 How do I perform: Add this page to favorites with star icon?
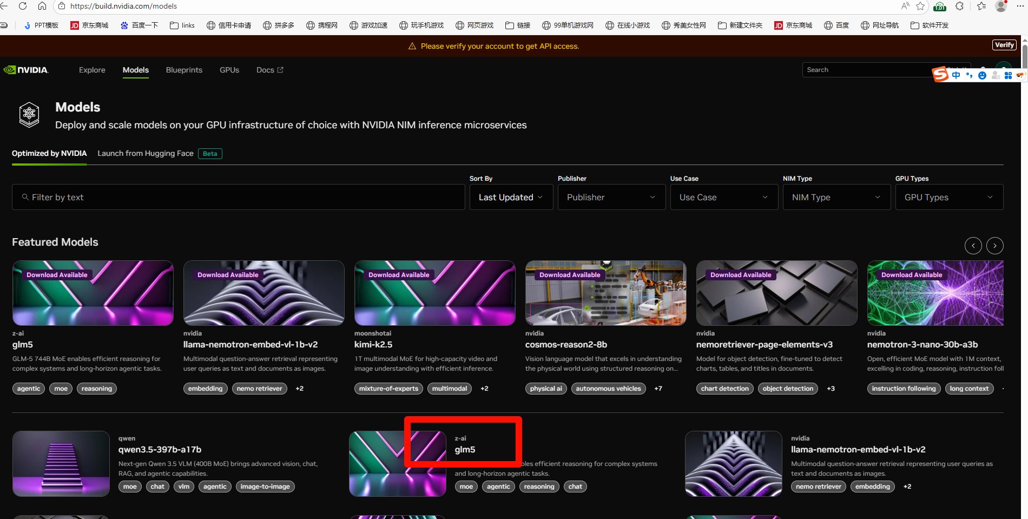(920, 6)
